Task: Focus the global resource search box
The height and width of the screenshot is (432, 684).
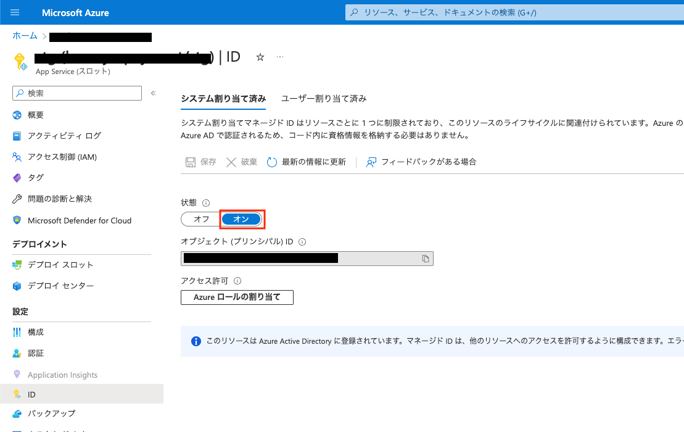Action: pyautogui.click(x=515, y=13)
